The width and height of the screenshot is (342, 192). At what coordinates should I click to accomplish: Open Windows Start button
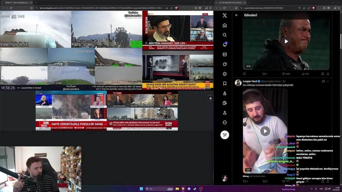coord(141,189)
